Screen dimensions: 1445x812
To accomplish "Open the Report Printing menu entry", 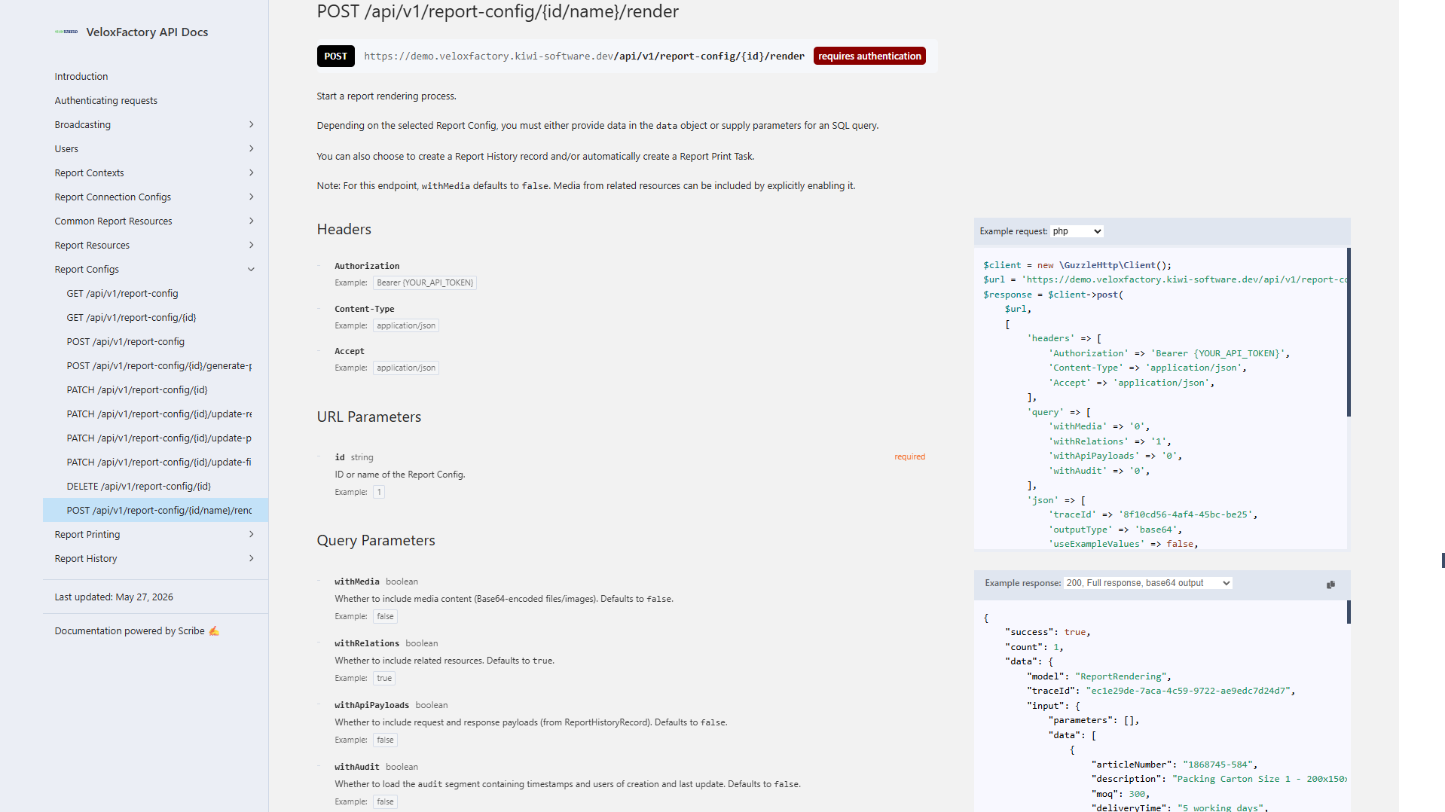I will coord(87,534).
